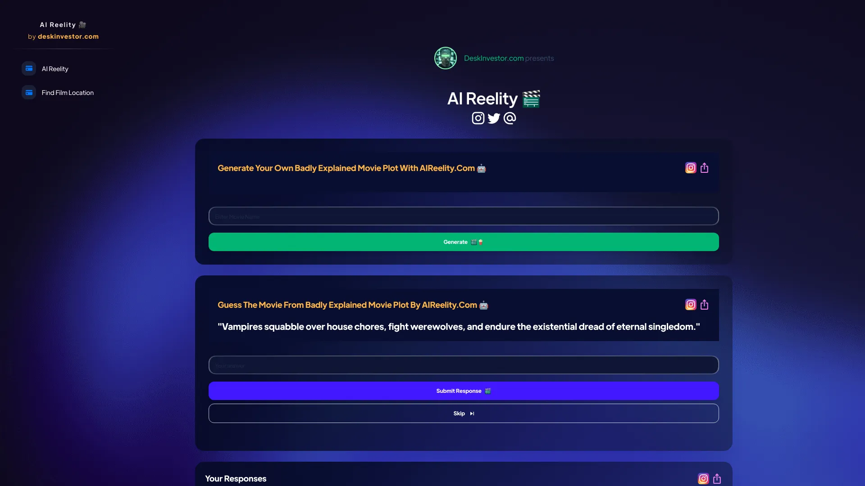The height and width of the screenshot is (486, 865).
Task: Click the Enter Movie Name input field
Action: pyautogui.click(x=463, y=216)
